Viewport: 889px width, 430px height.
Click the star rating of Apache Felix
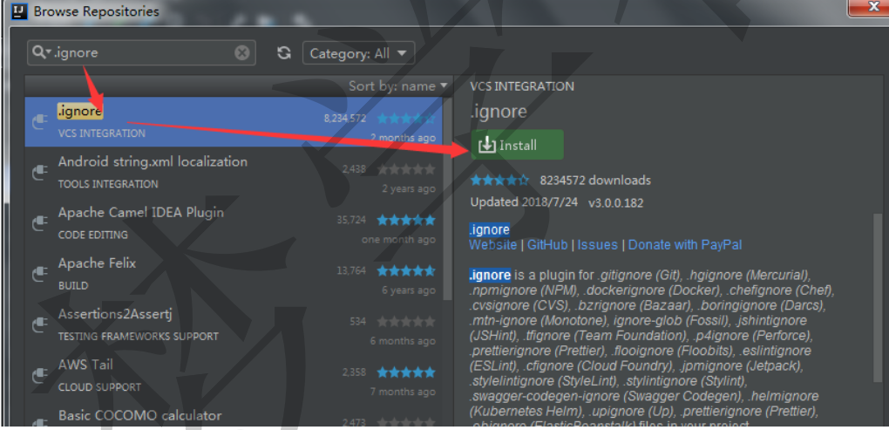(406, 270)
